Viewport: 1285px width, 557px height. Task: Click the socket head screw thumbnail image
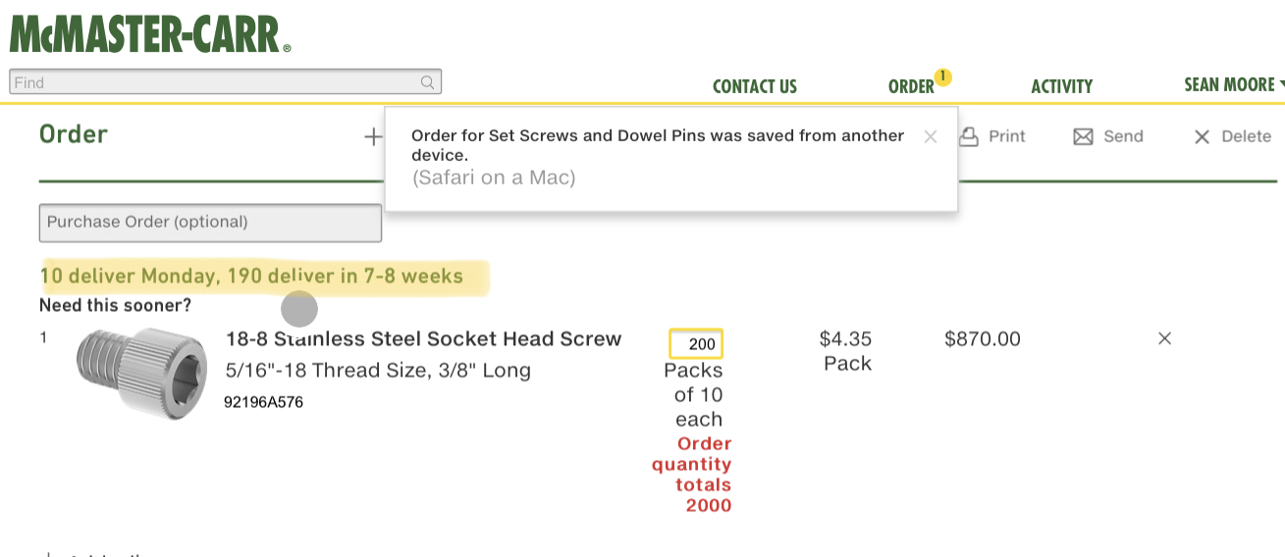tap(141, 373)
